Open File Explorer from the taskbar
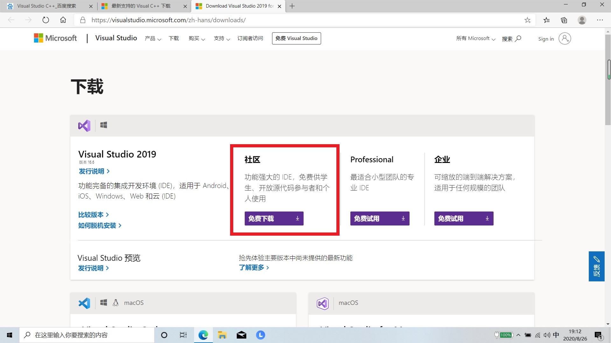611x343 pixels. 222,335
